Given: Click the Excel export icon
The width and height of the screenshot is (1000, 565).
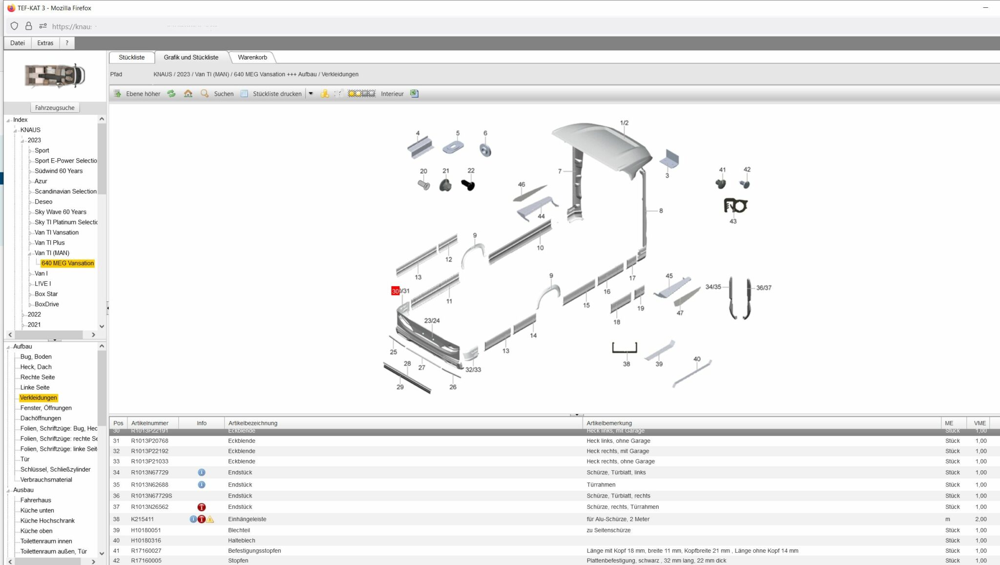Looking at the screenshot, I should [414, 93].
